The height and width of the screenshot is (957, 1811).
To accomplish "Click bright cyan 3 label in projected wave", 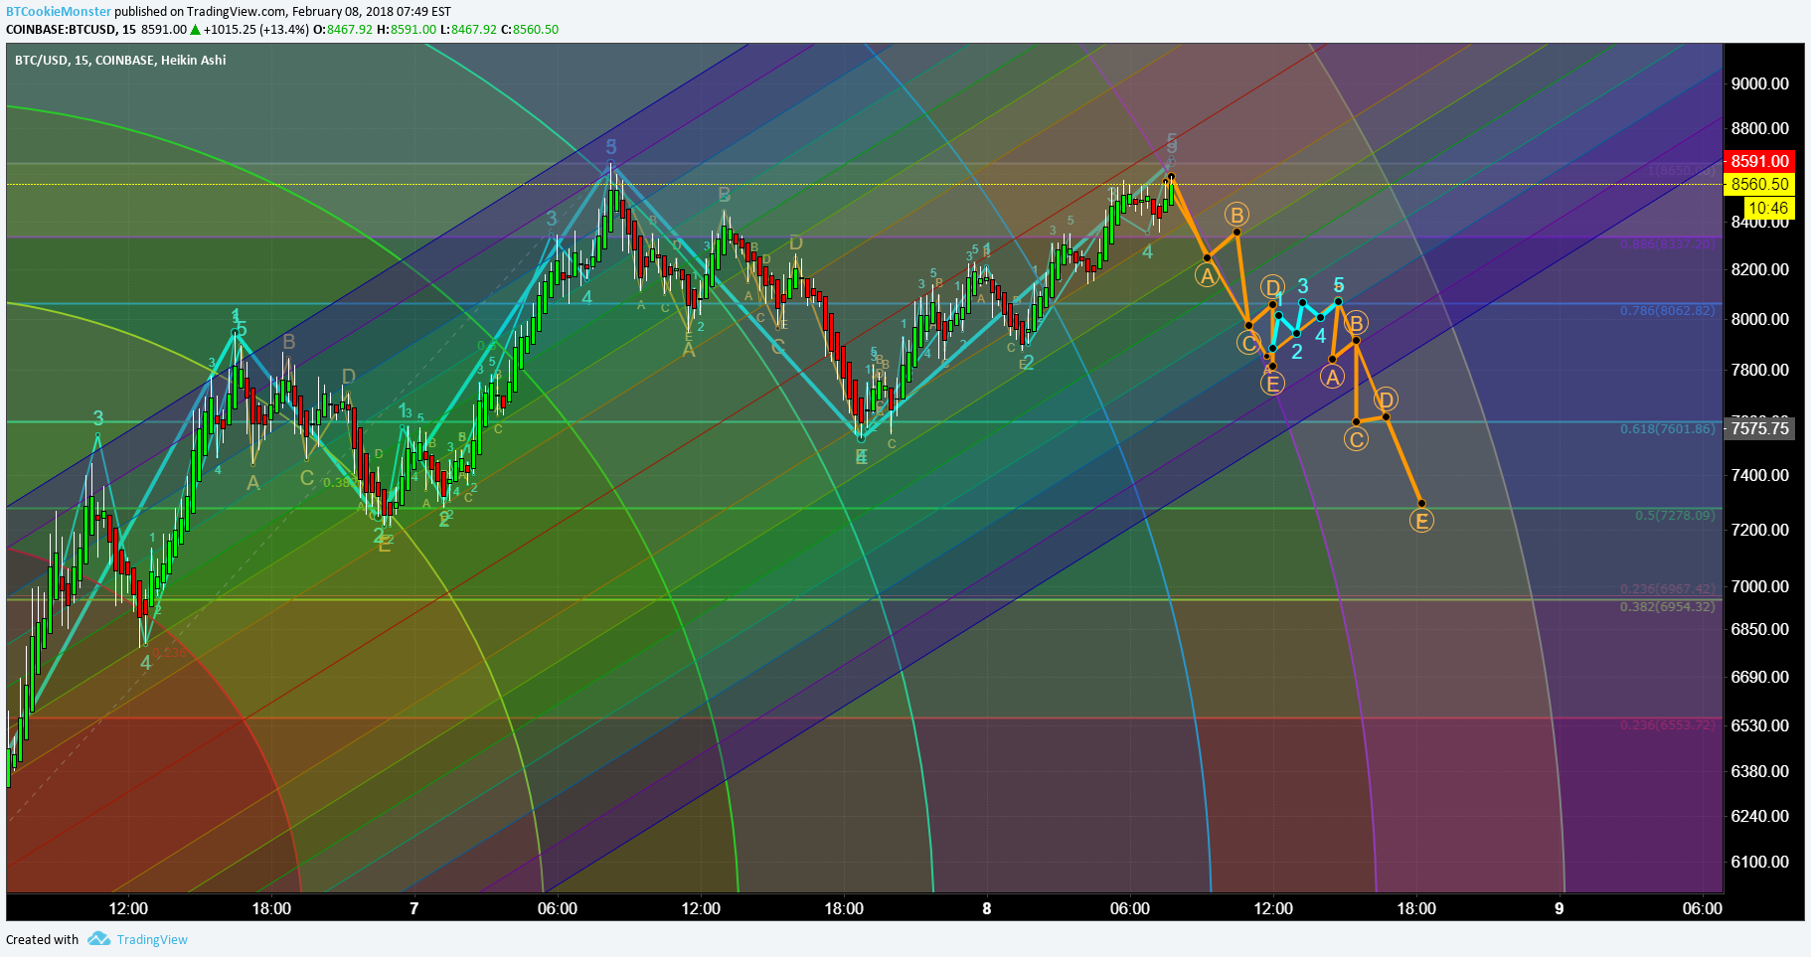I will pyautogui.click(x=1303, y=286).
